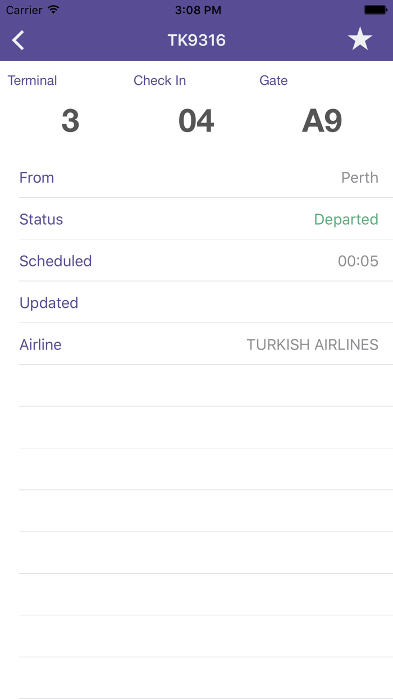Image resolution: width=393 pixels, height=699 pixels.
Task: Tap the Check In value 04
Action: pyautogui.click(x=196, y=120)
